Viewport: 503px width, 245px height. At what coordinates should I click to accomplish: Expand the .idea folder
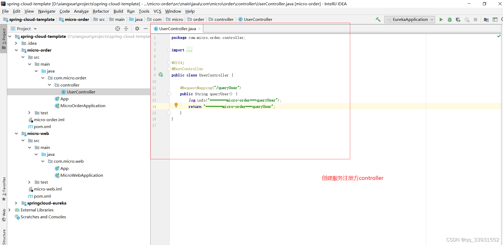[16, 43]
